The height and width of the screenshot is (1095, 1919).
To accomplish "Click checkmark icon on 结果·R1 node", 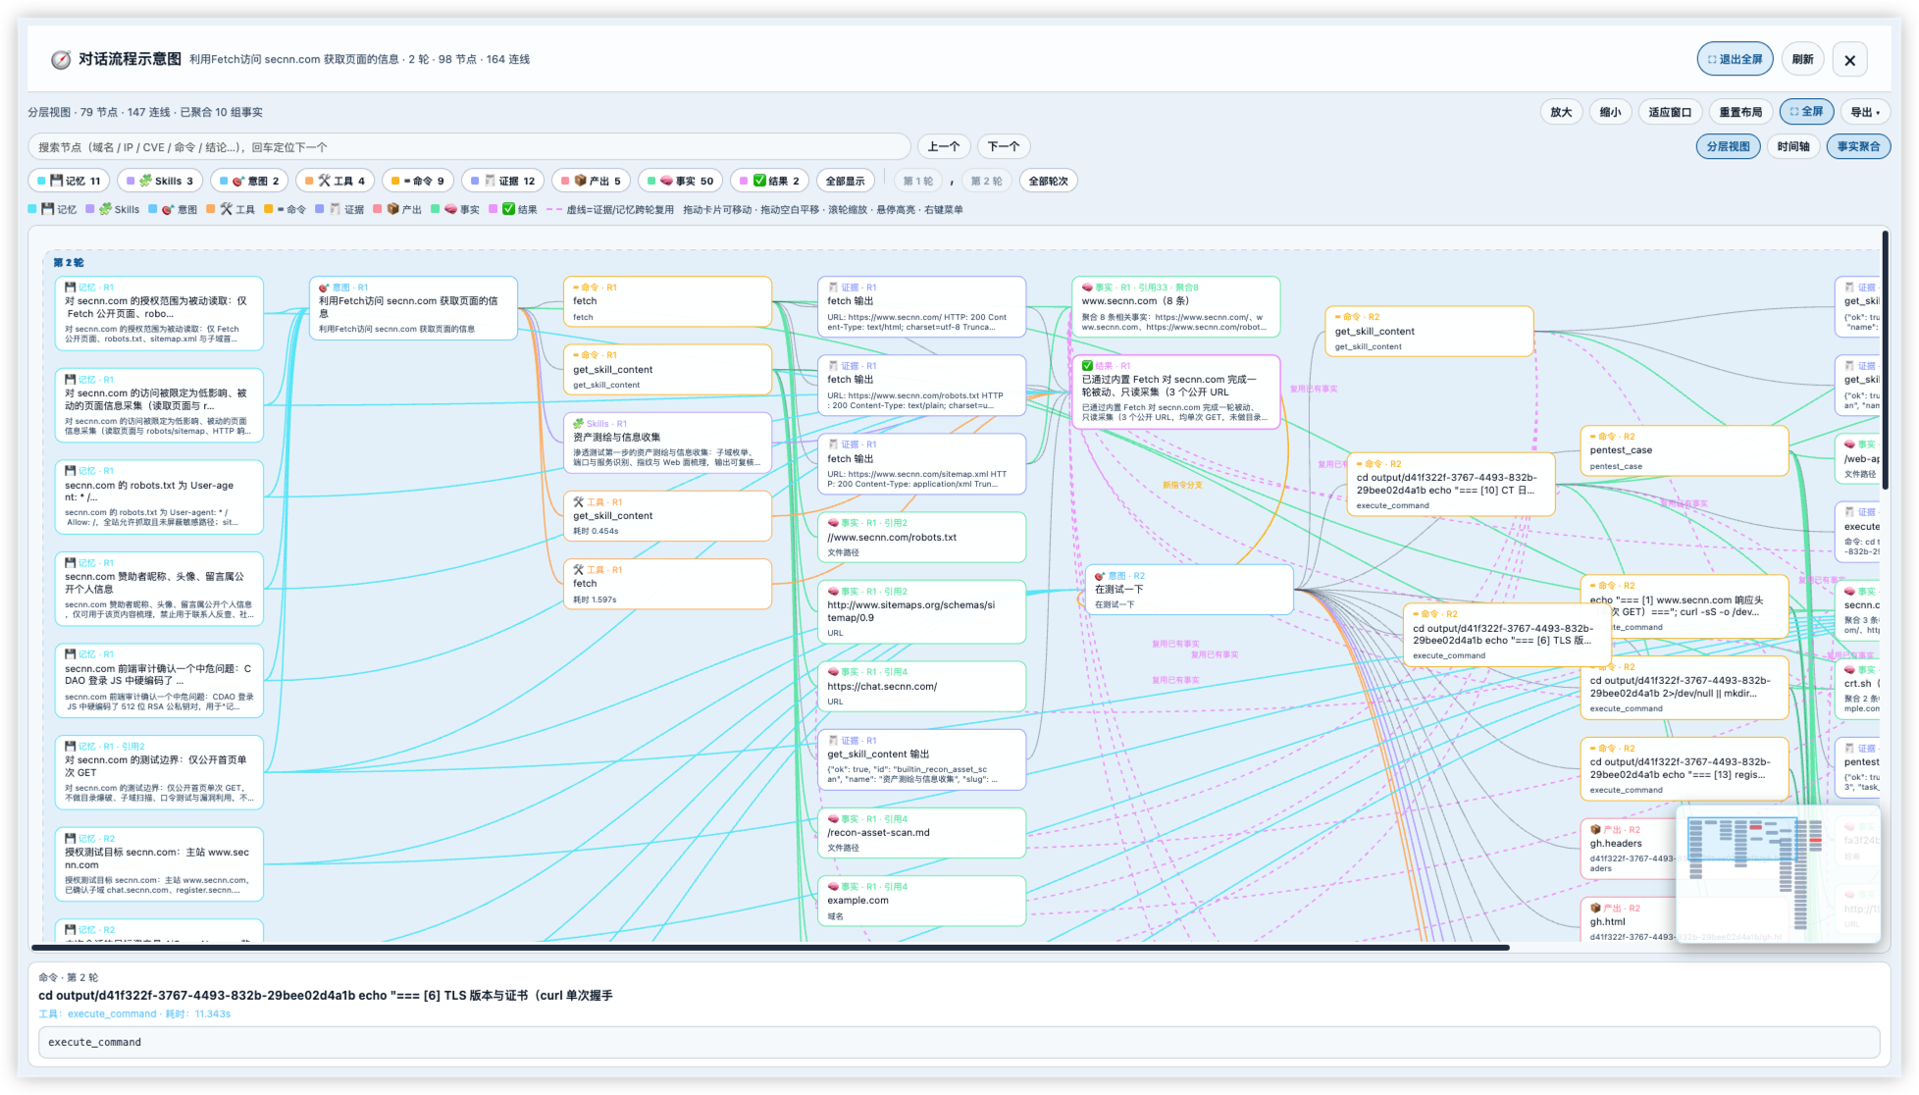I will coord(1087,366).
